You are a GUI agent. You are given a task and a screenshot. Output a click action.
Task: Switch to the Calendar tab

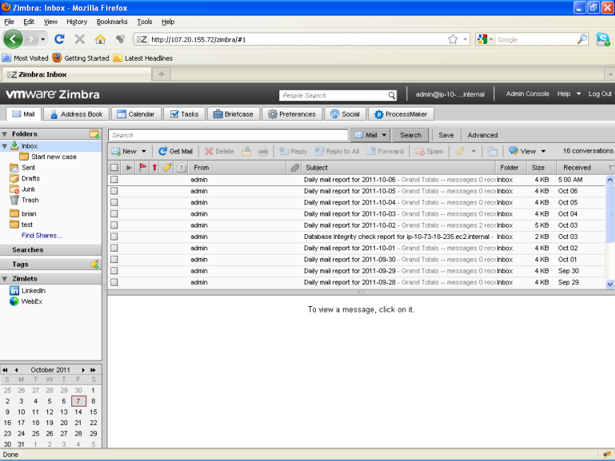[x=135, y=114]
